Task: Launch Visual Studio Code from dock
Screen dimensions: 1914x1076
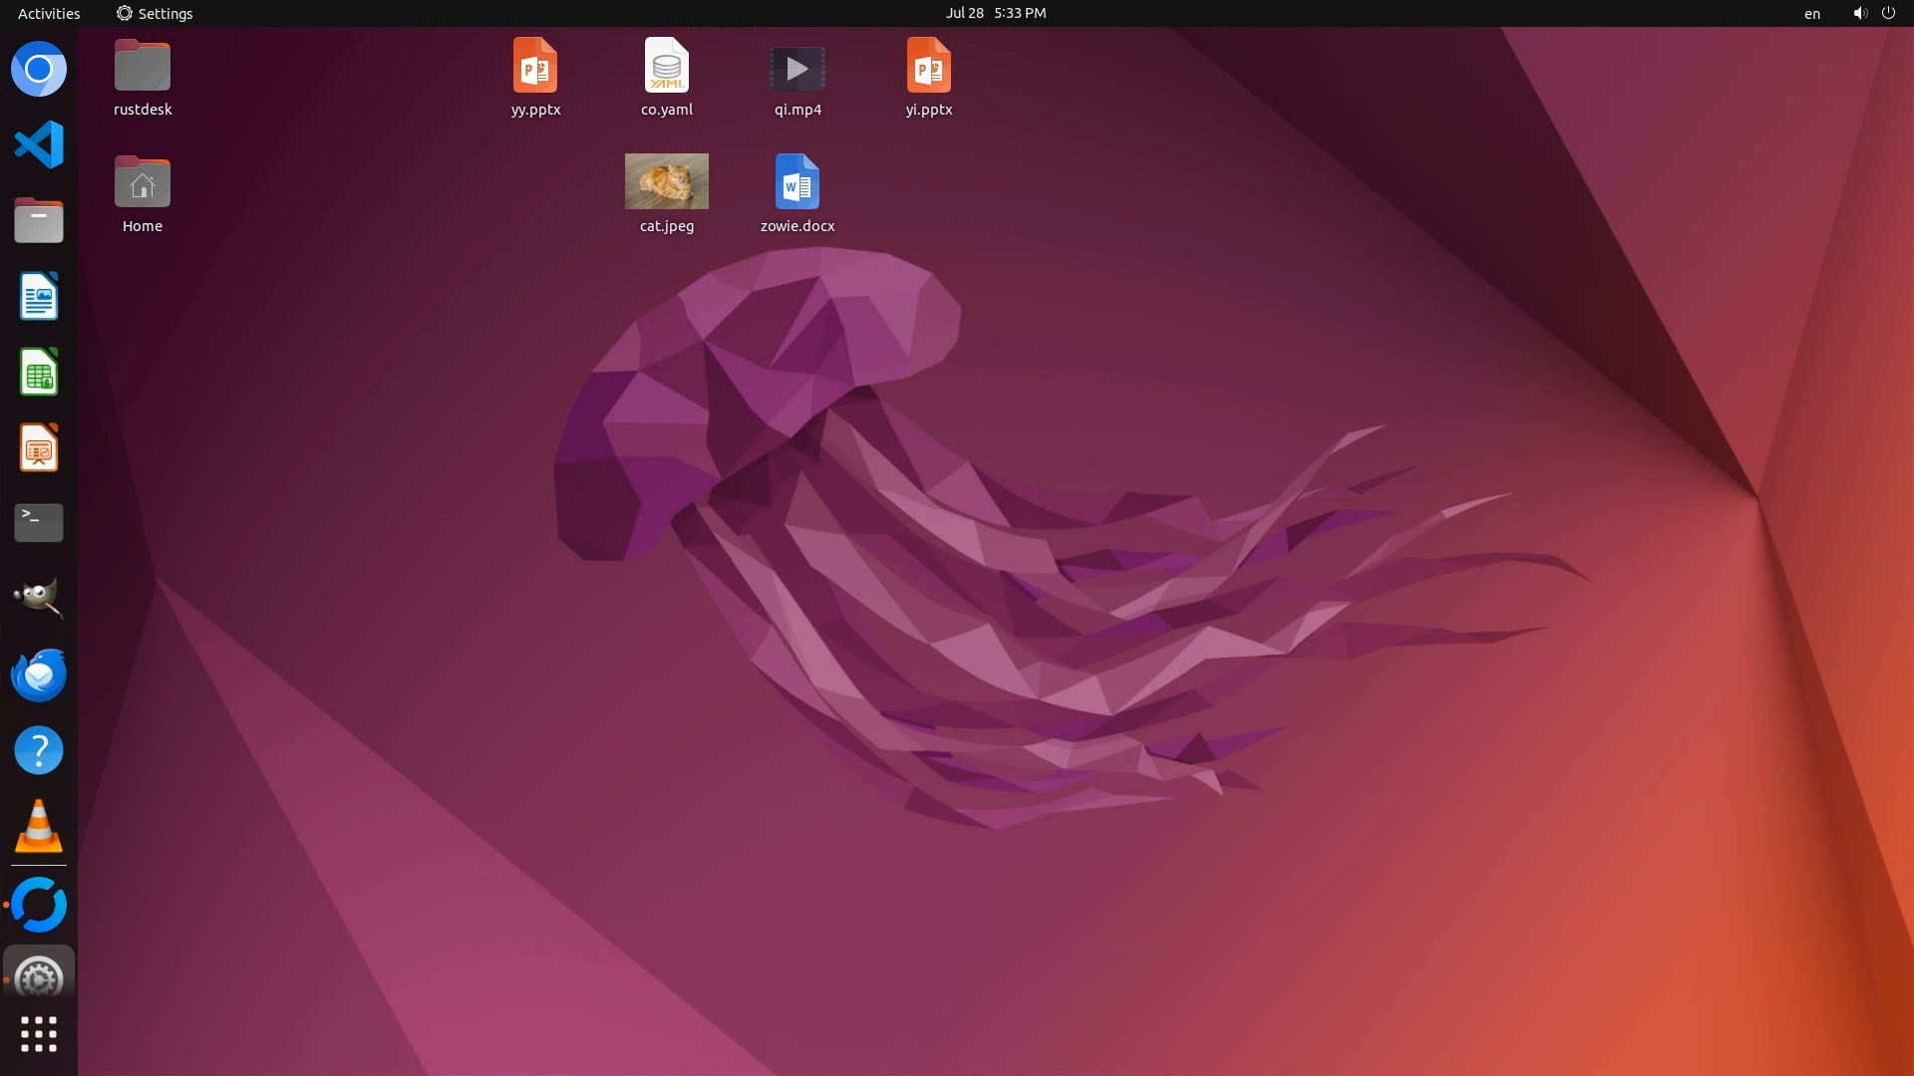Action: [x=39, y=144]
